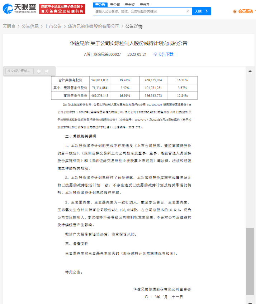Image resolution: width=256 pixels, height=304 pixels.
Task: Go to previous find result arrow
Action: click(x=39, y=71)
